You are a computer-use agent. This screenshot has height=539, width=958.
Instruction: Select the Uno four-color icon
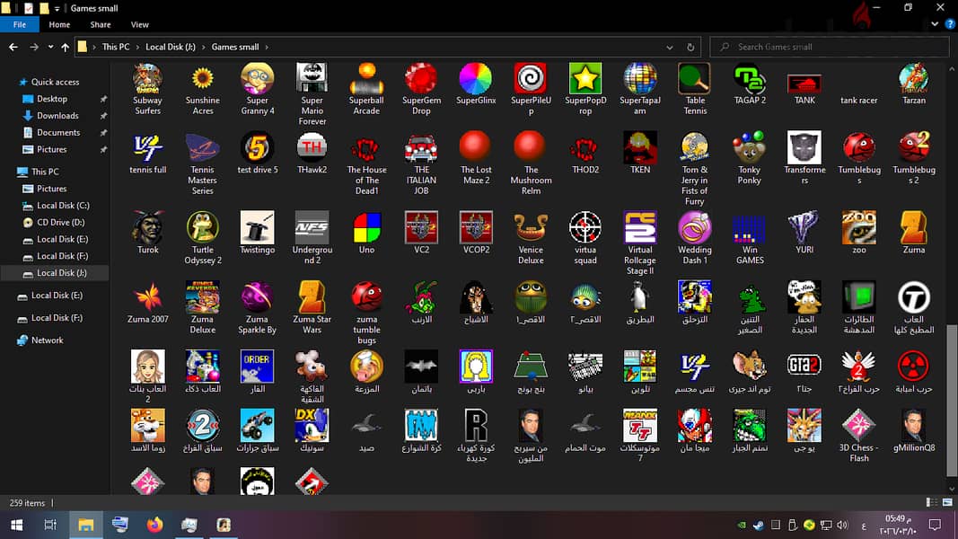366,227
